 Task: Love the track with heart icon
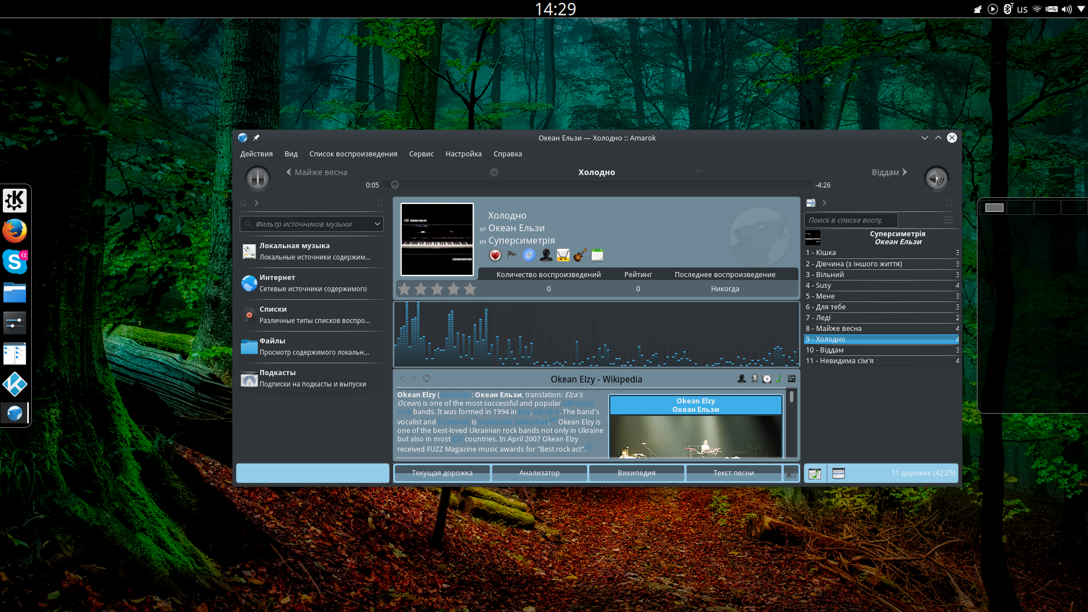(495, 256)
